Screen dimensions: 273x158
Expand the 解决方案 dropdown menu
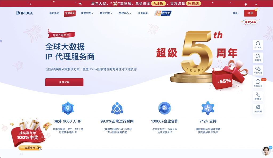point(106,13)
